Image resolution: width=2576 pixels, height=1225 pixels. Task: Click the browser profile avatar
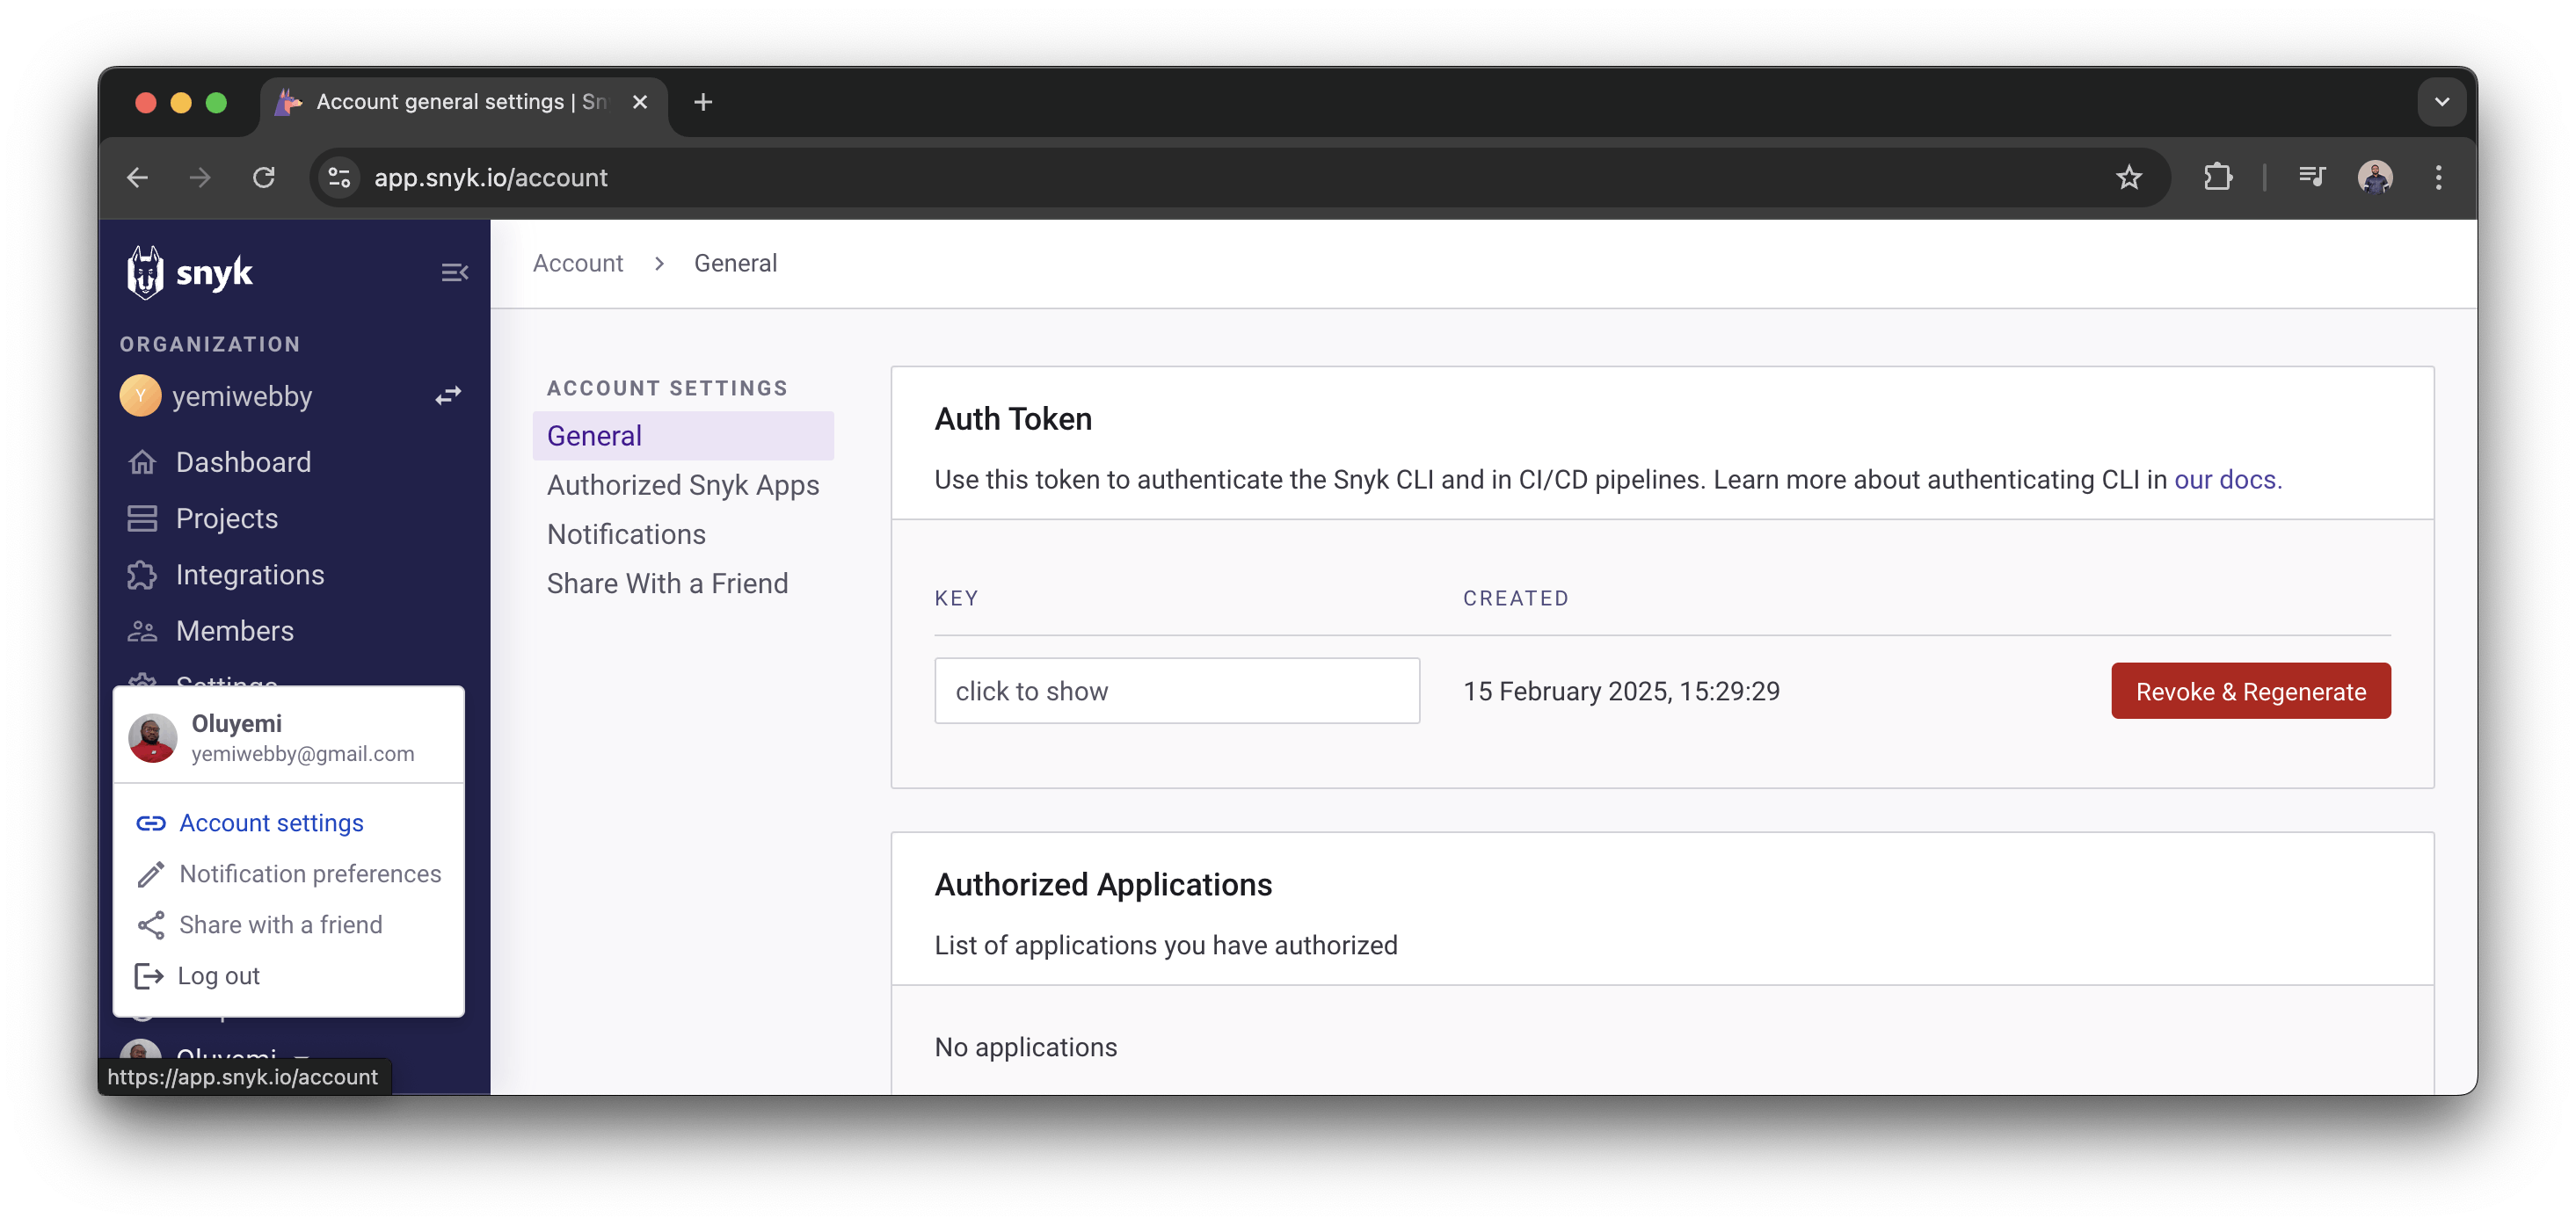pos(2376,177)
